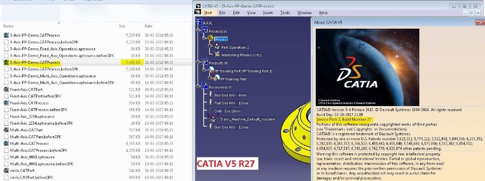
Task: Collapse the PP Training Part.1 node
Action: [204, 70]
